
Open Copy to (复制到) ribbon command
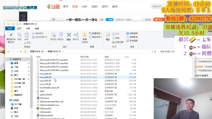60,36
